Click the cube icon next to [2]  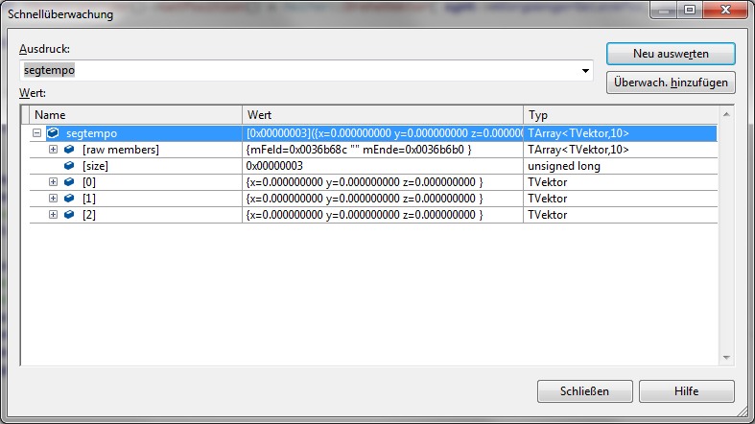tap(69, 215)
